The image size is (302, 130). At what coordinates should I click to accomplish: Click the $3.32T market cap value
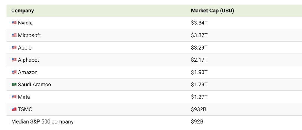[x=199, y=35]
